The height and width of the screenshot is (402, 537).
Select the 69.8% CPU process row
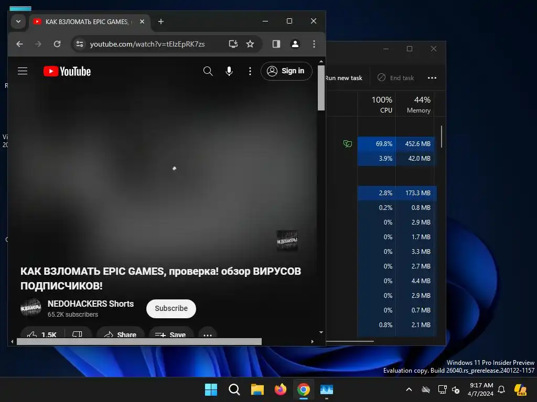pos(380,143)
